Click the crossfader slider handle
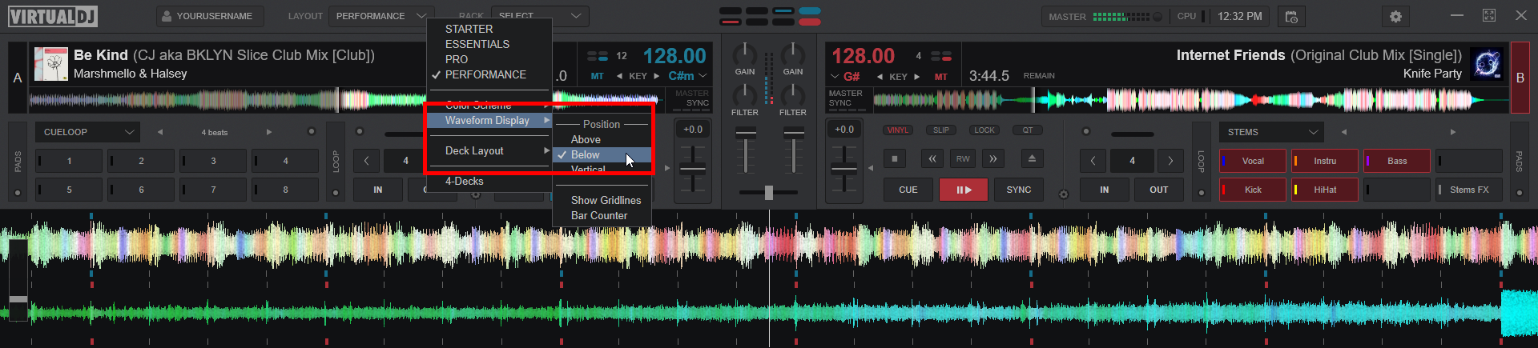Screen dimensions: 1538x348 769,193
